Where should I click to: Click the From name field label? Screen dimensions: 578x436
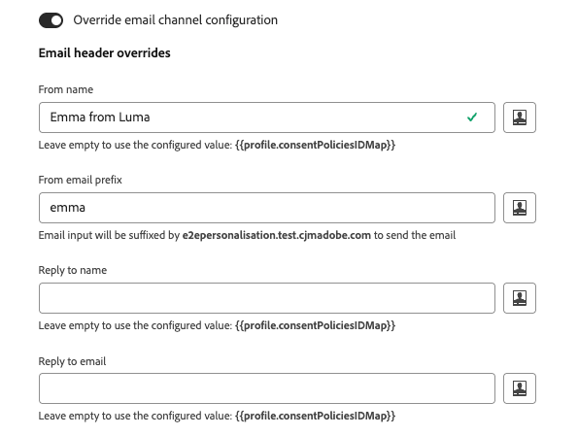66,89
